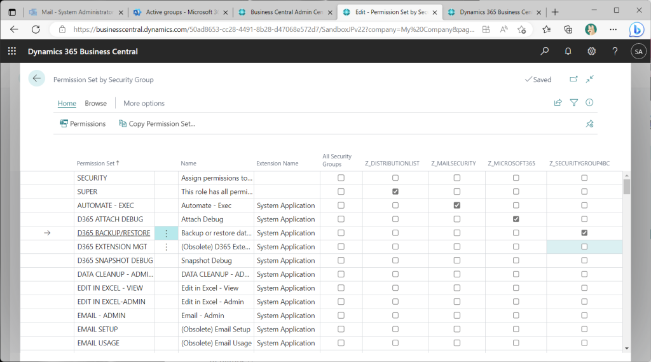The image size is (651, 362).
Task: Open All Security Groups column header
Action: (x=337, y=160)
